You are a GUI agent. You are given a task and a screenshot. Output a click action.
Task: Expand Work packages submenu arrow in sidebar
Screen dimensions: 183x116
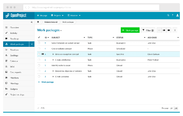pyautogui.click(x=32, y=44)
